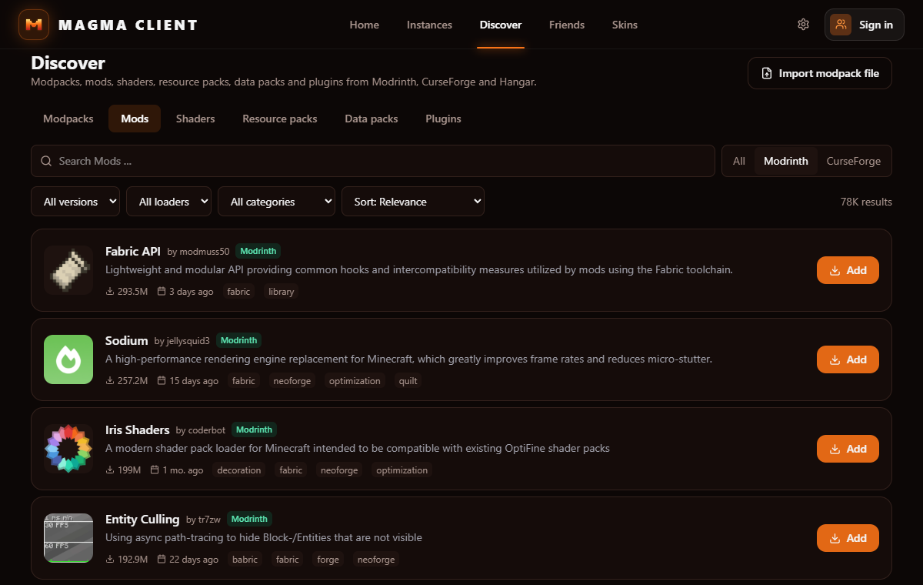This screenshot has height=585, width=923.
Task: Click the library tag on Fabric API
Action: (x=281, y=292)
